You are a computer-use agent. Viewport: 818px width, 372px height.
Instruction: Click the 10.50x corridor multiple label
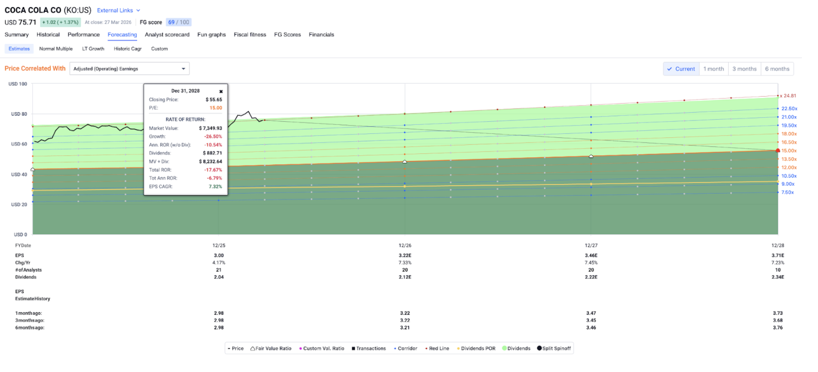tap(789, 176)
